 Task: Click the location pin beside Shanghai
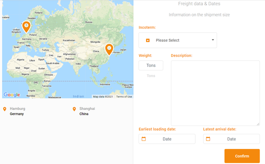click(74, 109)
